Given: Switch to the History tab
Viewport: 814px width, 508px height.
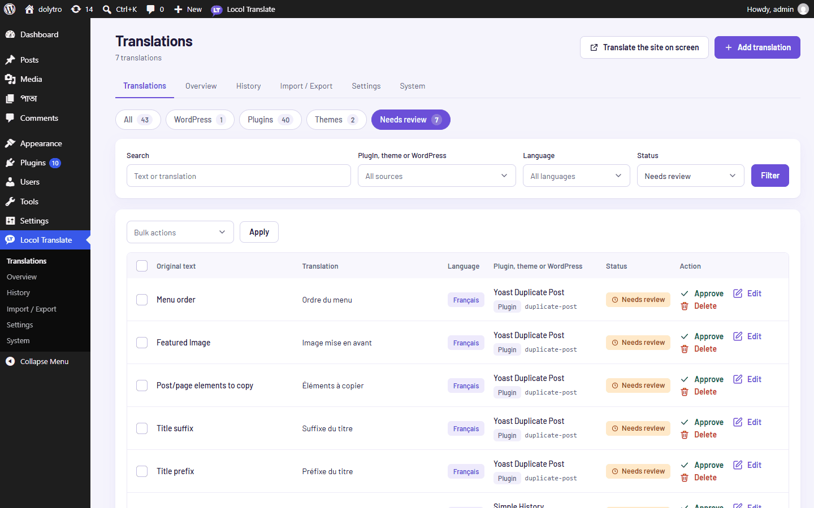Looking at the screenshot, I should tap(249, 86).
